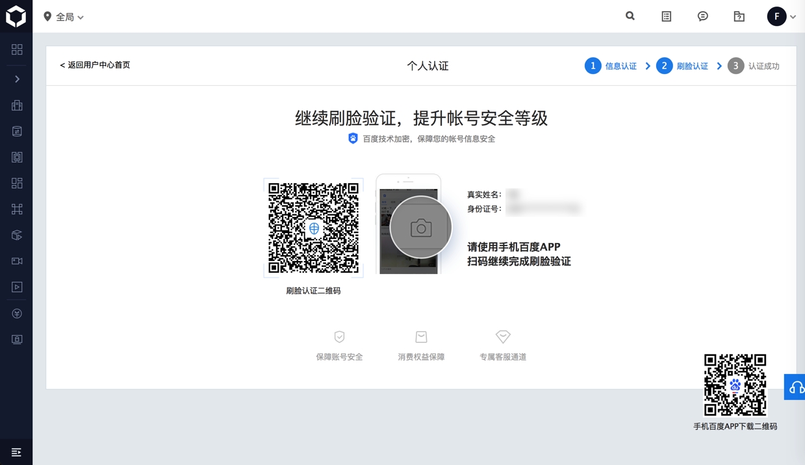Go back via 返回用户中心首页 link
The height and width of the screenshot is (465, 805).
[95, 65]
